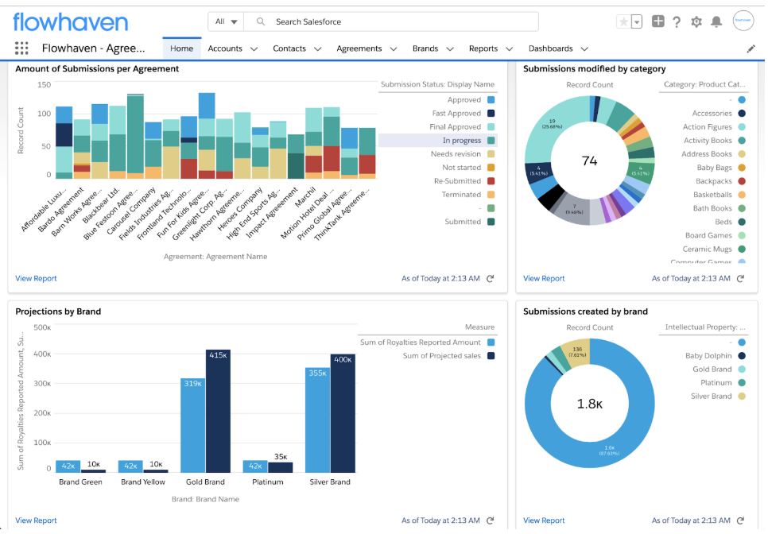Click Sum of Royalties Reported Amount swatch
This screenshot has width=768, height=534.
pos(491,342)
